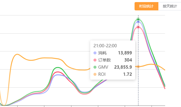
Task: Click the orange ROI curve's first peak
Action: (x=17, y=54)
